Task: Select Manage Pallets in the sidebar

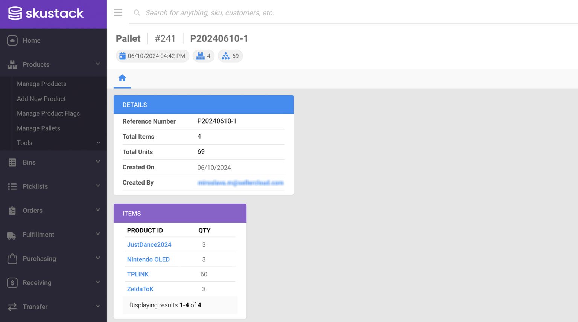Action: tap(38, 128)
